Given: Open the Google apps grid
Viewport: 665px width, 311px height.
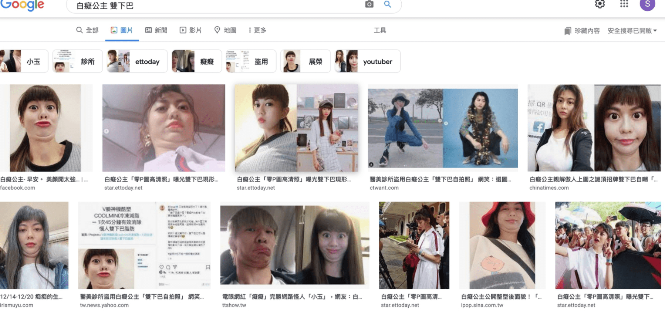Looking at the screenshot, I should pyautogui.click(x=624, y=4).
